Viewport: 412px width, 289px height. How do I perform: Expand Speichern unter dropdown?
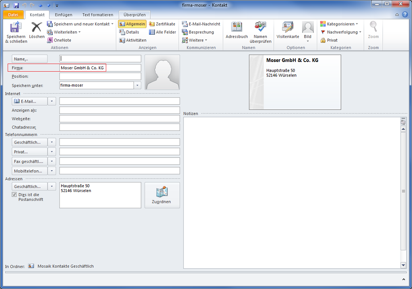click(138, 85)
